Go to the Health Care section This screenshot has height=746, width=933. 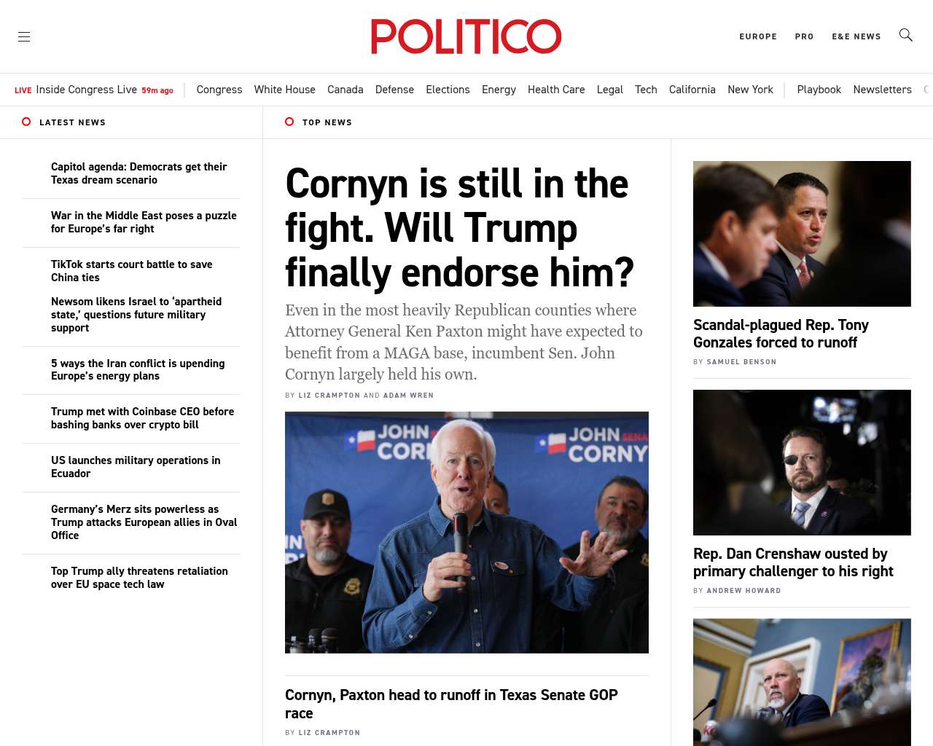[556, 90]
